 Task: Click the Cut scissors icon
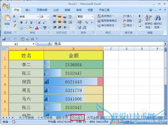tap(14, 16)
